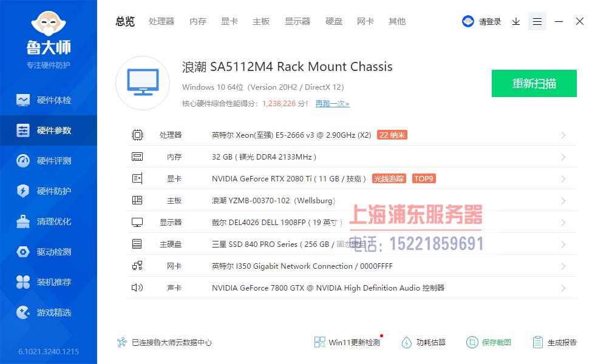Screen dimensions: 595x364
Task: Click the 主硬盘 disk icon
Action: [x=137, y=244]
